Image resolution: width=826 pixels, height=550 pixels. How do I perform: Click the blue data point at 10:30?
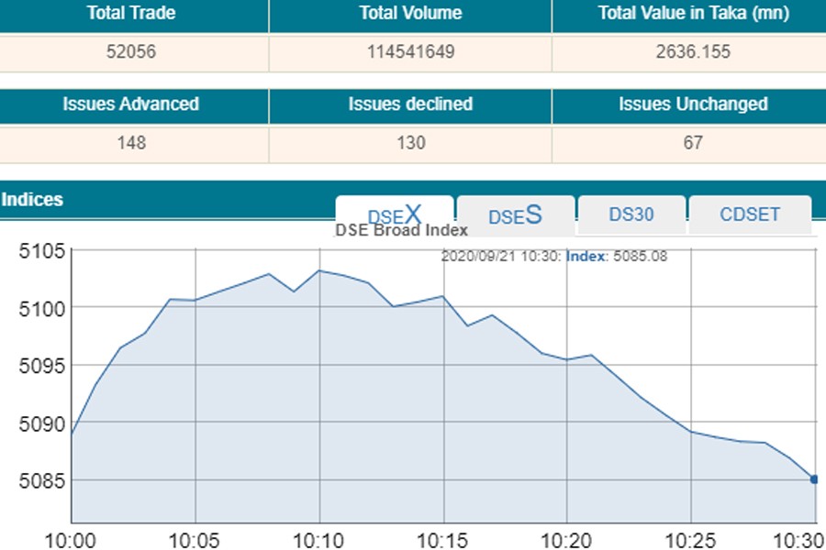click(x=814, y=478)
